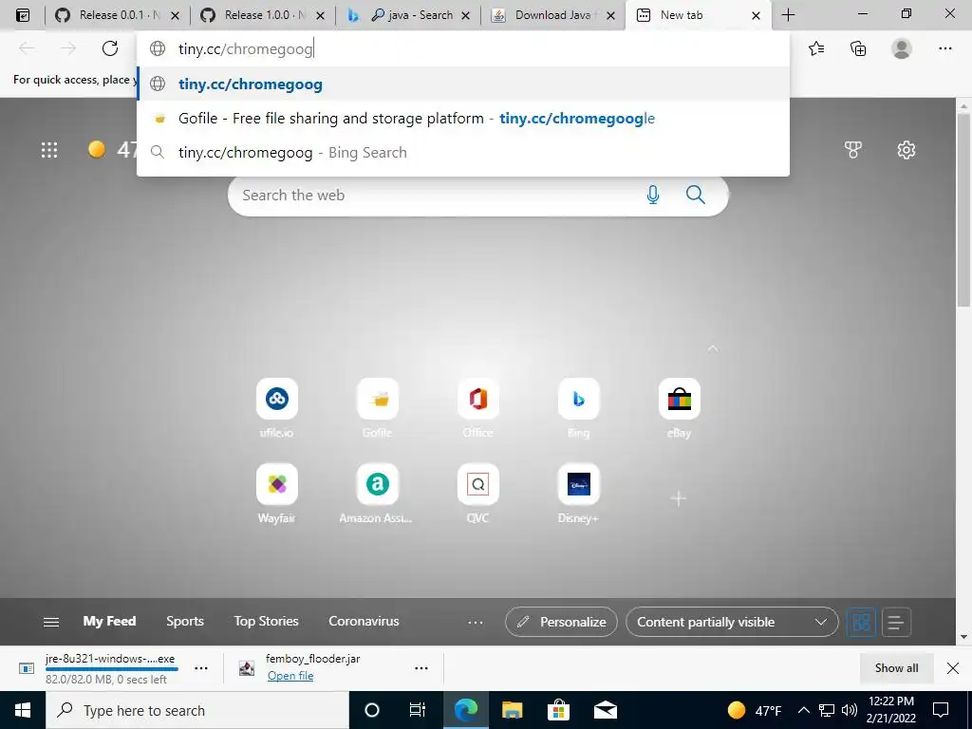Open options for femboy_flooder.jar download

(421, 668)
